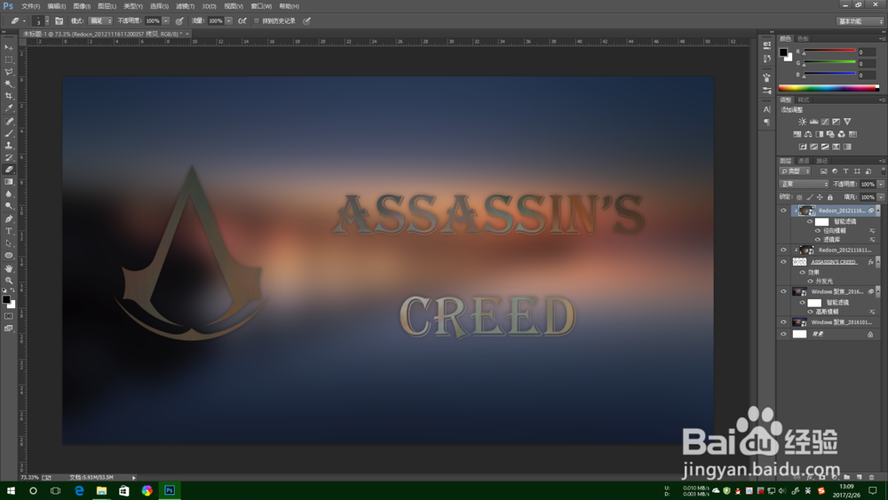888x500 pixels.
Task: Open the Filter menu (滤镜)
Action: pos(185,6)
